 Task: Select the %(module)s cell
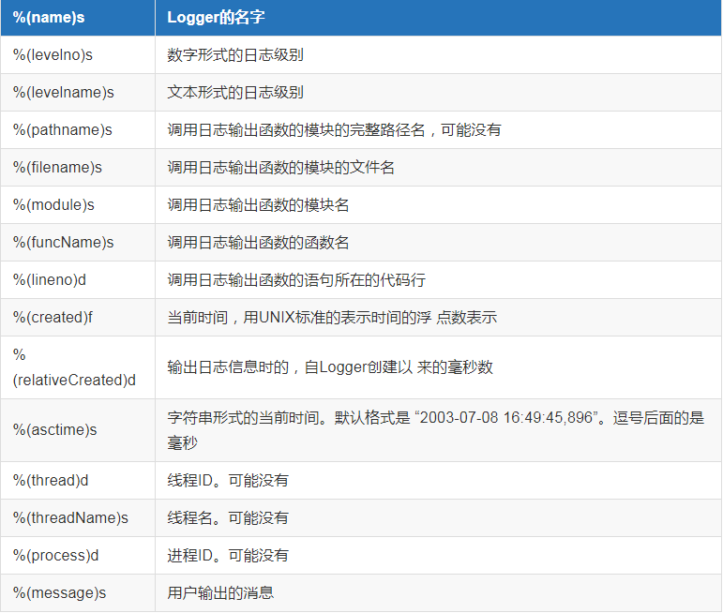[78, 204]
